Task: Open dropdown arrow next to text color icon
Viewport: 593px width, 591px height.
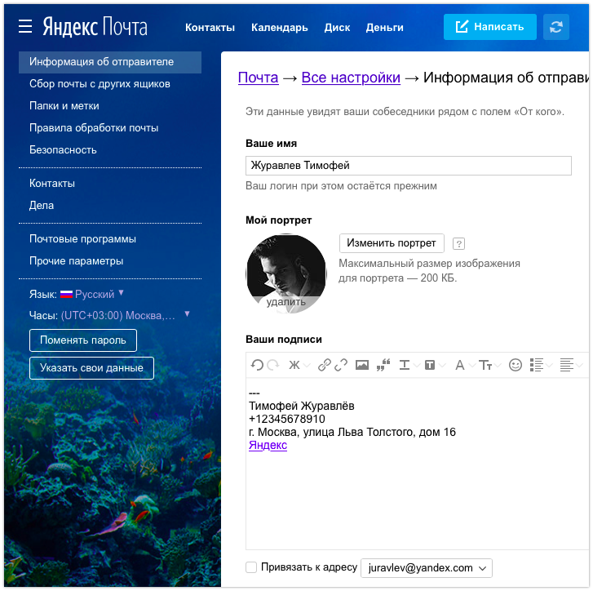Action: click(417, 365)
